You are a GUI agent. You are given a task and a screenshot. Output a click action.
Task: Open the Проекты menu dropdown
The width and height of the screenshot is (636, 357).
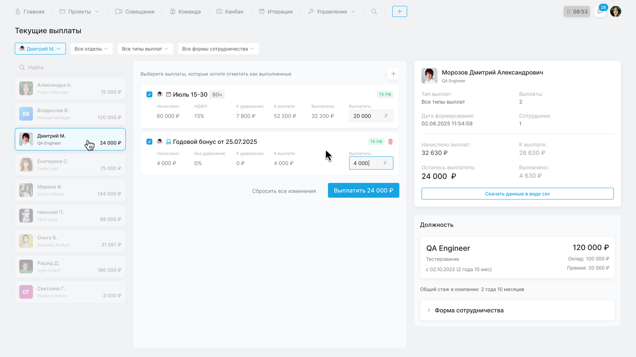(79, 11)
